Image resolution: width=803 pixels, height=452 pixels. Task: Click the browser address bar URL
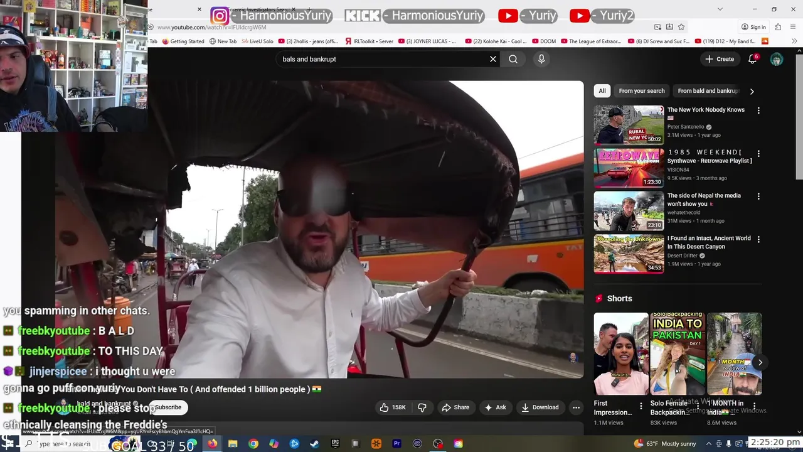click(x=211, y=27)
